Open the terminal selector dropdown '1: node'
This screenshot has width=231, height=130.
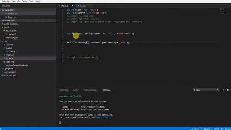click(206, 90)
